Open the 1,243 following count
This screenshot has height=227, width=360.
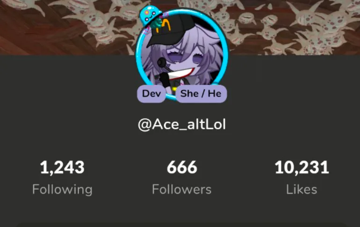62,168
